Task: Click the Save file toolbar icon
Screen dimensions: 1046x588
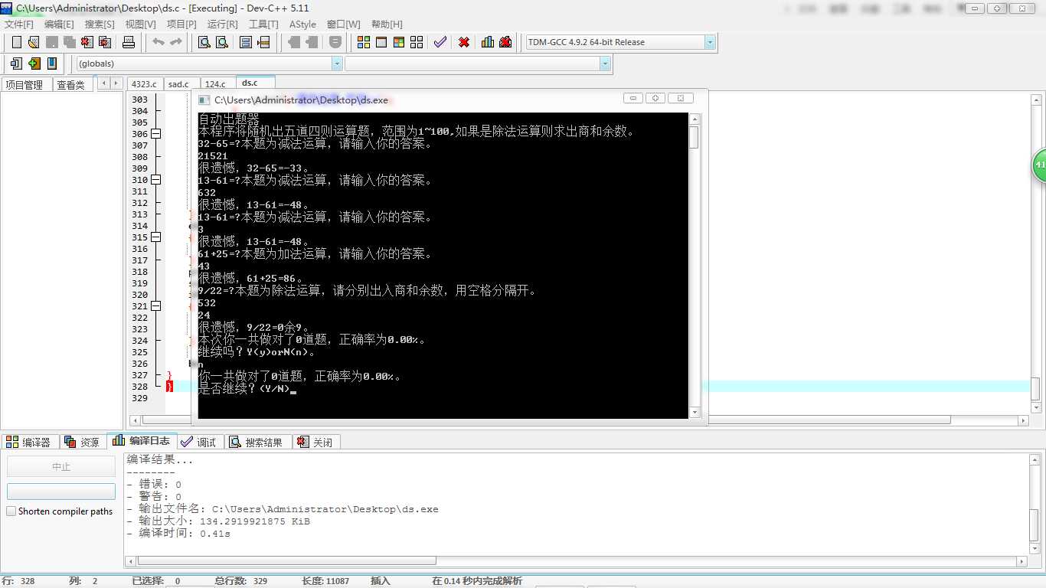Action: pos(51,42)
